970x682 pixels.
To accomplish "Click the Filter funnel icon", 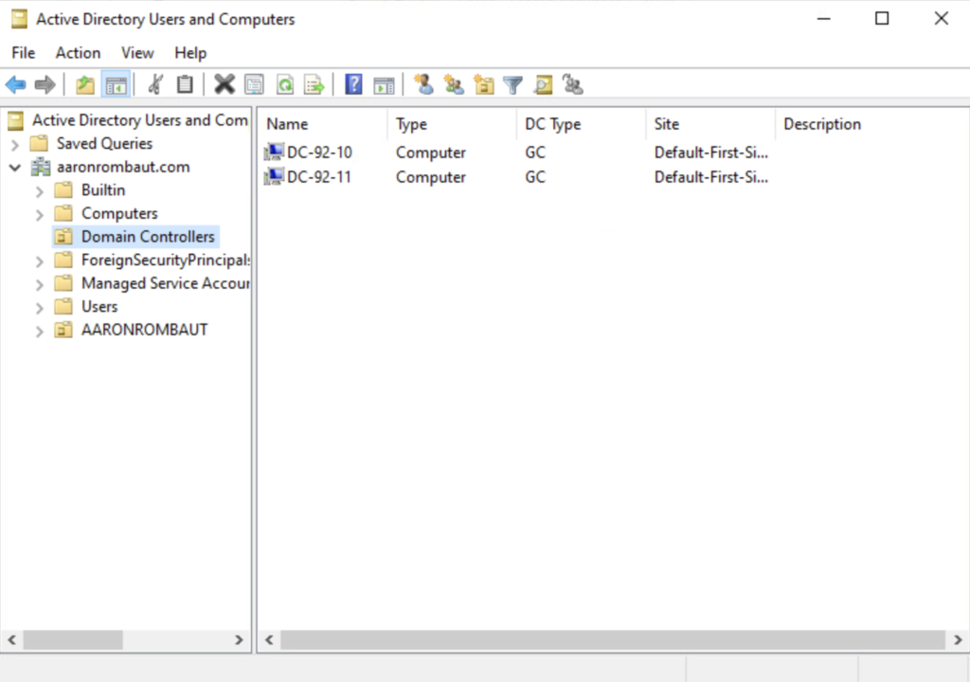I will pyautogui.click(x=512, y=85).
